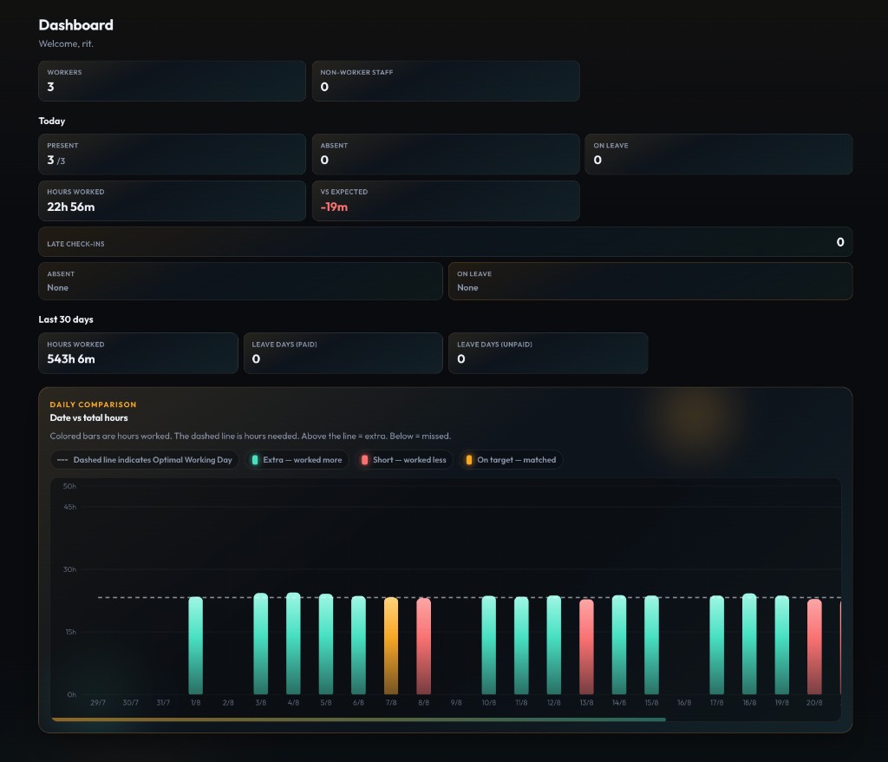Click the 45h y-axis label

[x=69, y=507]
